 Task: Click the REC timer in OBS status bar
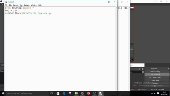coord(142,90)
